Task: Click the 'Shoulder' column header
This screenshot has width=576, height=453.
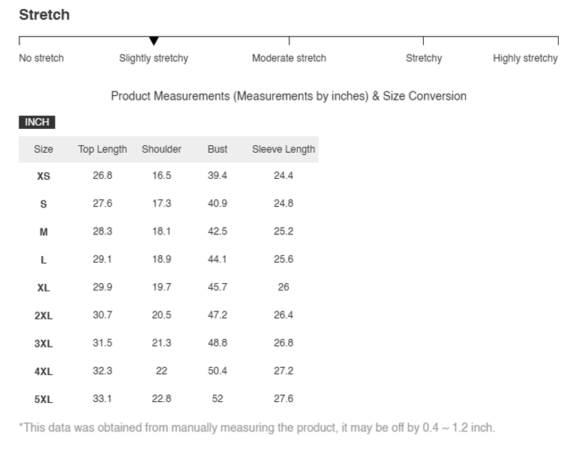Action: (161, 149)
